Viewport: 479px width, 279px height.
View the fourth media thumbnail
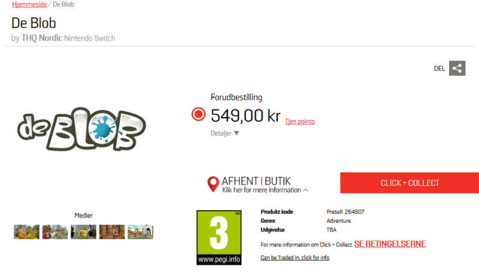pyautogui.click(x=112, y=232)
